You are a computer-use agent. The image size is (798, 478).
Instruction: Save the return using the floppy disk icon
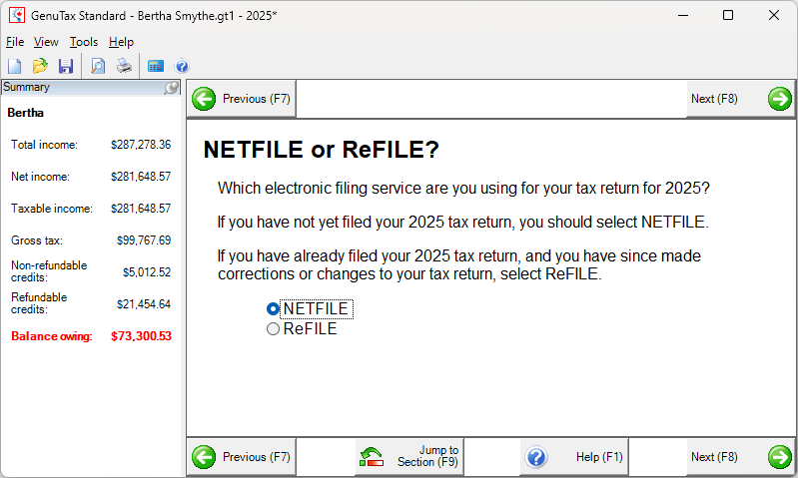tap(66, 66)
